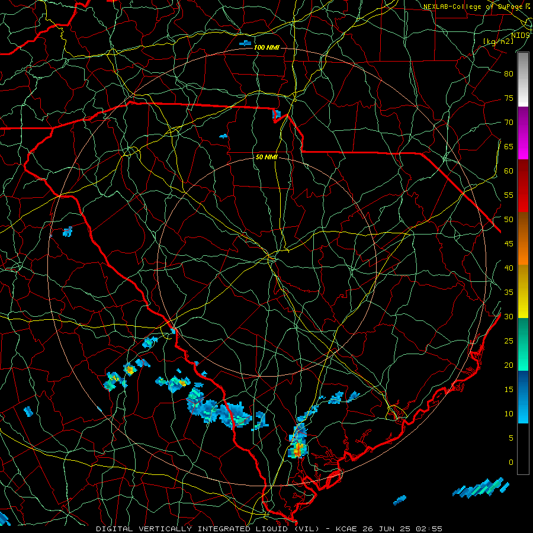
Task: Click the DIGITAL VERTICALLY INTEGRATED LIQUID title text
Action: [x=207, y=529]
